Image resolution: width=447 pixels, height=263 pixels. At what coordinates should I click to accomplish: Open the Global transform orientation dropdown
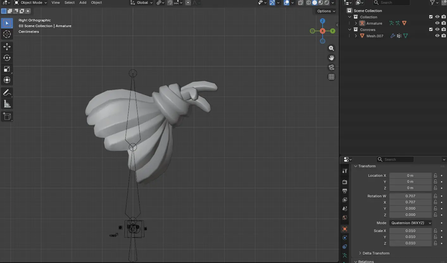click(142, 3)
